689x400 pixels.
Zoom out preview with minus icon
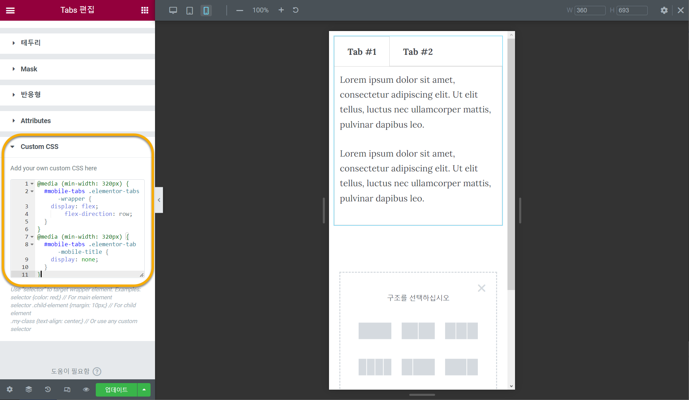[240, 10]
